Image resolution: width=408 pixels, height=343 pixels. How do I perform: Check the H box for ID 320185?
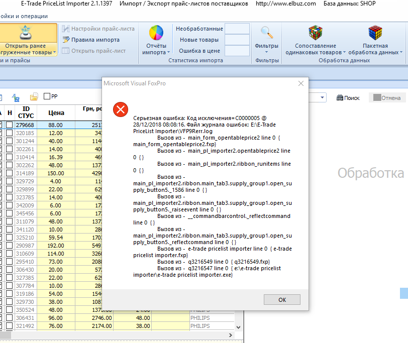10,133
